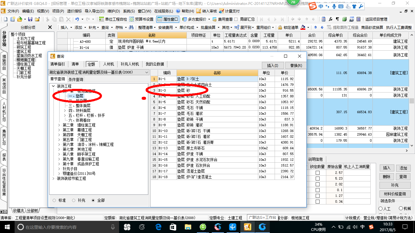Open File Explorer from taskbar
This screenshot has height=233, width=415.
coord(188,227)
